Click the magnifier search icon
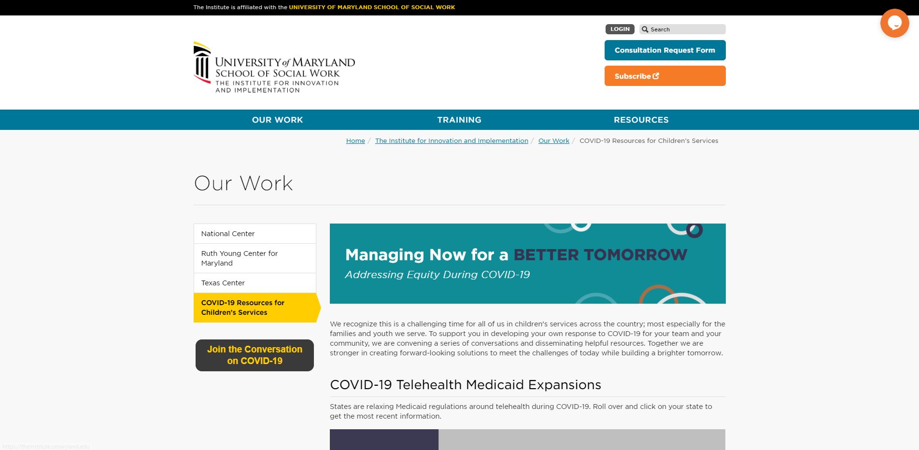Image resolution: width=919 pixels, height=450 pixels. 645,29
